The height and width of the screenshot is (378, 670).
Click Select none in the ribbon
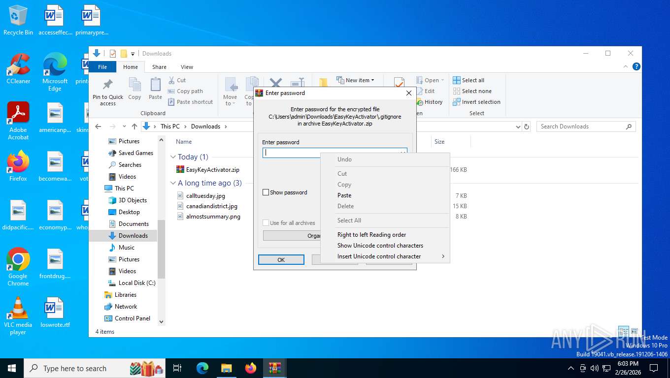pos(472,91)
